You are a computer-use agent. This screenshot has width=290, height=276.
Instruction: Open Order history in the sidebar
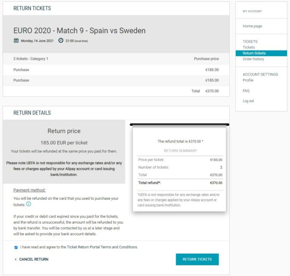[x=253, y=59]
